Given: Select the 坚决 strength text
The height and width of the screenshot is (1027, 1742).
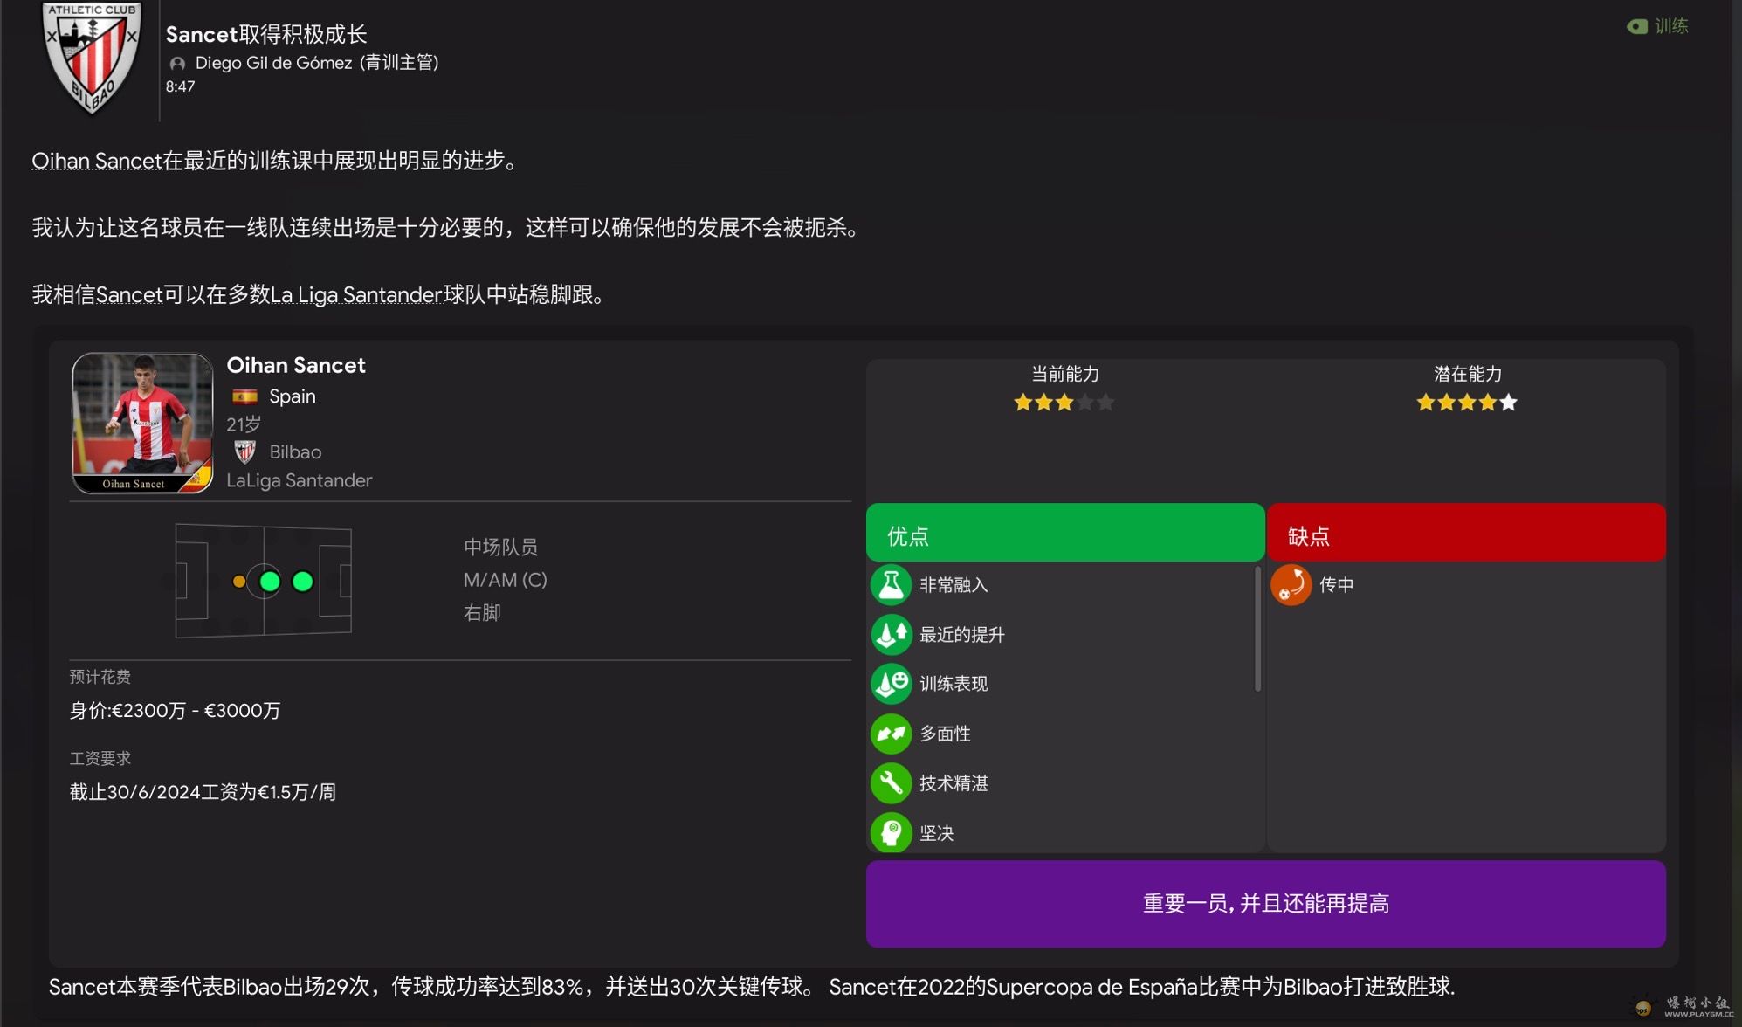Looking at the screenshot, I should tap(936, 833).
